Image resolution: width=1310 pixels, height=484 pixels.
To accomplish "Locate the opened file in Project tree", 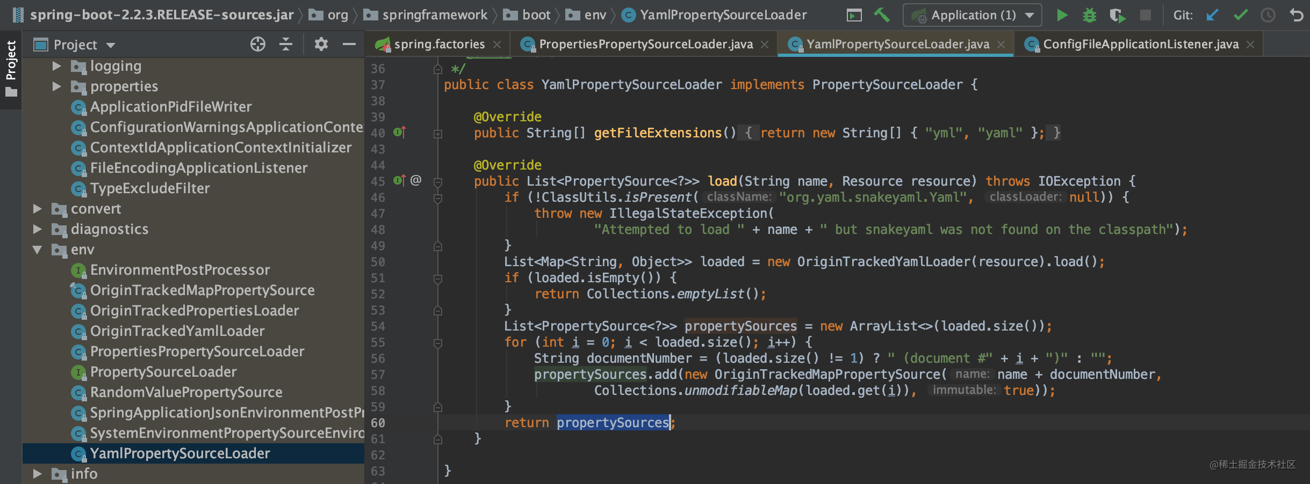I will 258,44.
